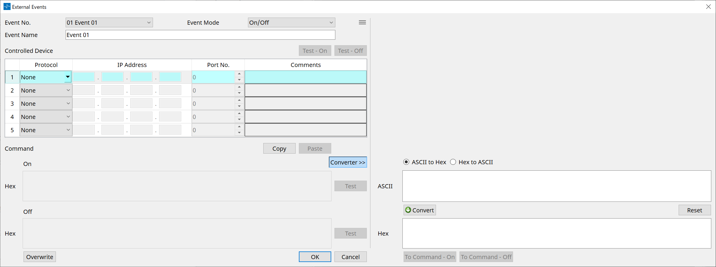
Task: Click the Converter >> button
Action: [x=348, y=162]
